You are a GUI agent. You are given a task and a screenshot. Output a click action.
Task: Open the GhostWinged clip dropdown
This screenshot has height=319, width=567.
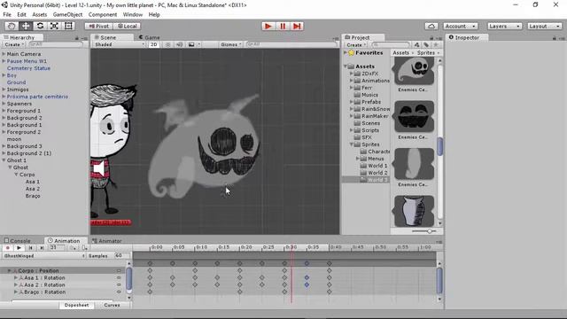[x=43, y=256]
